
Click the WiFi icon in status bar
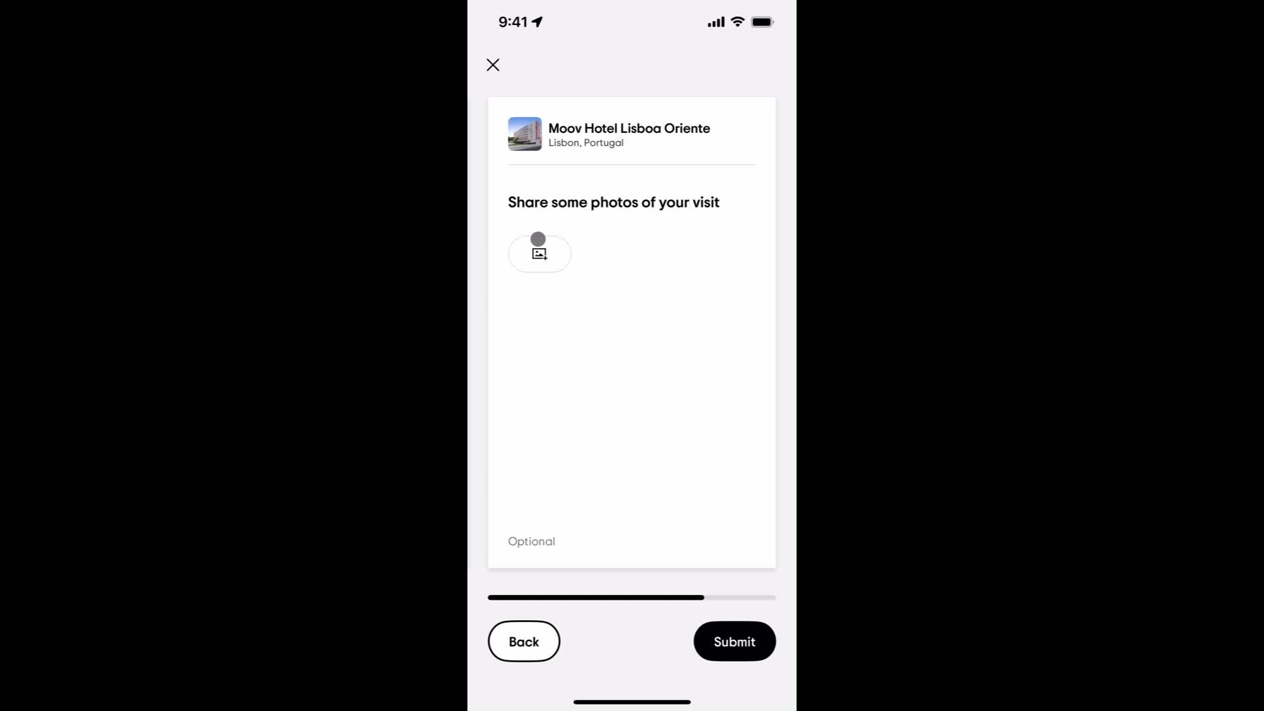coord(737,22)
